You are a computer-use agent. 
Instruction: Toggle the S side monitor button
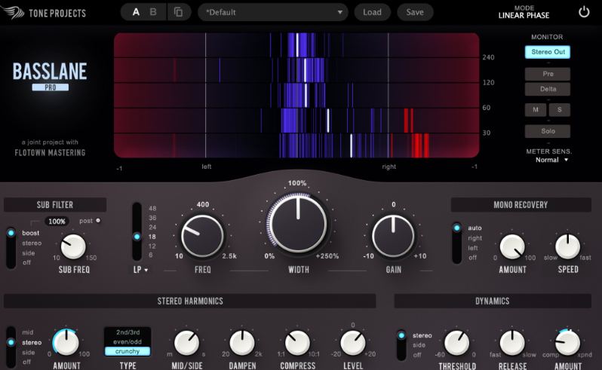560,110
